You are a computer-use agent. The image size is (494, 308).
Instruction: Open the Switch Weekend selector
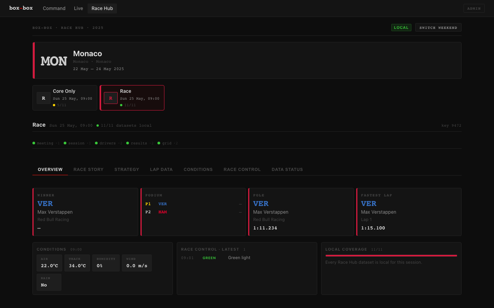pos(438,28)
